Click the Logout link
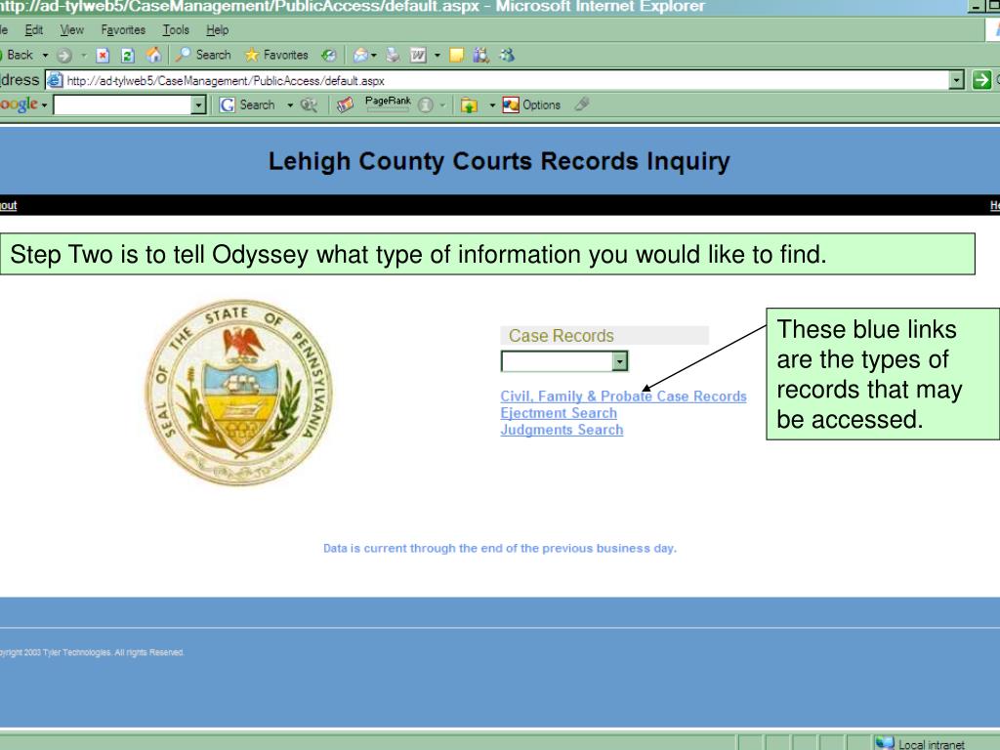The image size is (1000, 750). [x=8, y=205]
